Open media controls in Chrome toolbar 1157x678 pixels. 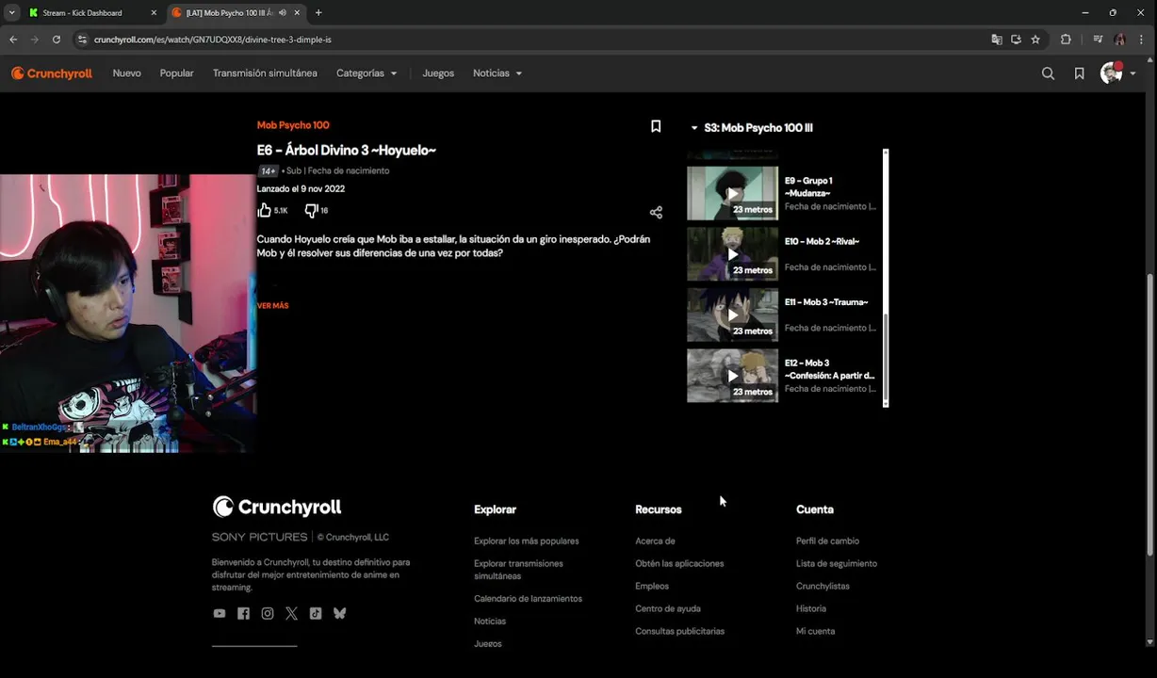click(1098, 40)
